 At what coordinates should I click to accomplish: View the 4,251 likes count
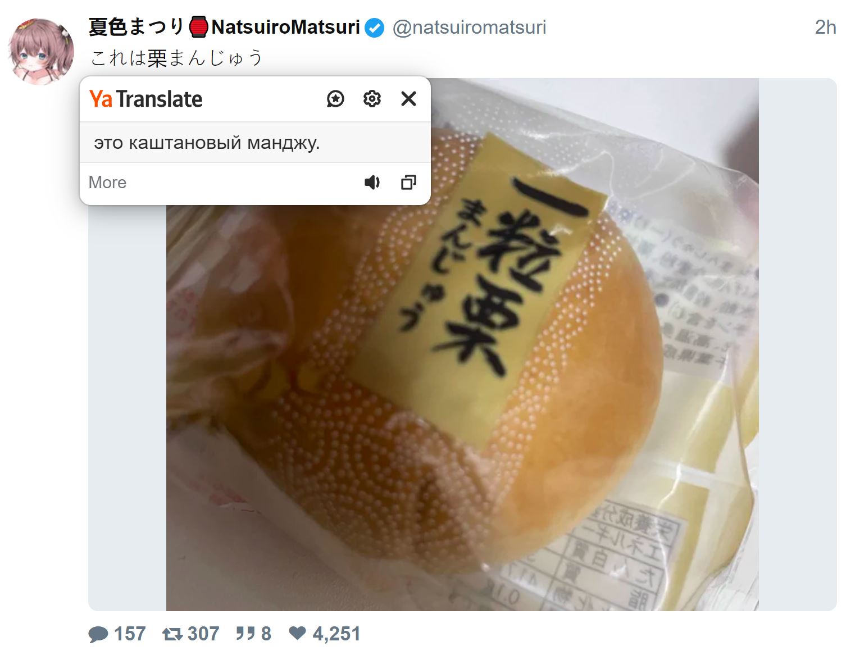pos(336,634)
